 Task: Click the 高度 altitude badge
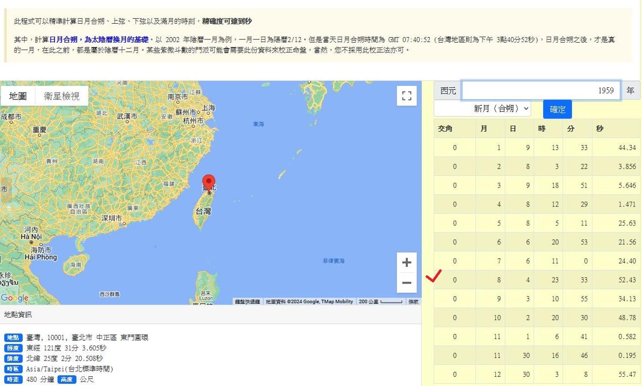tap(67, 380)
